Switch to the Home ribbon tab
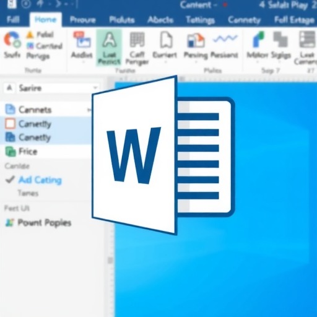 coord(46,20)
